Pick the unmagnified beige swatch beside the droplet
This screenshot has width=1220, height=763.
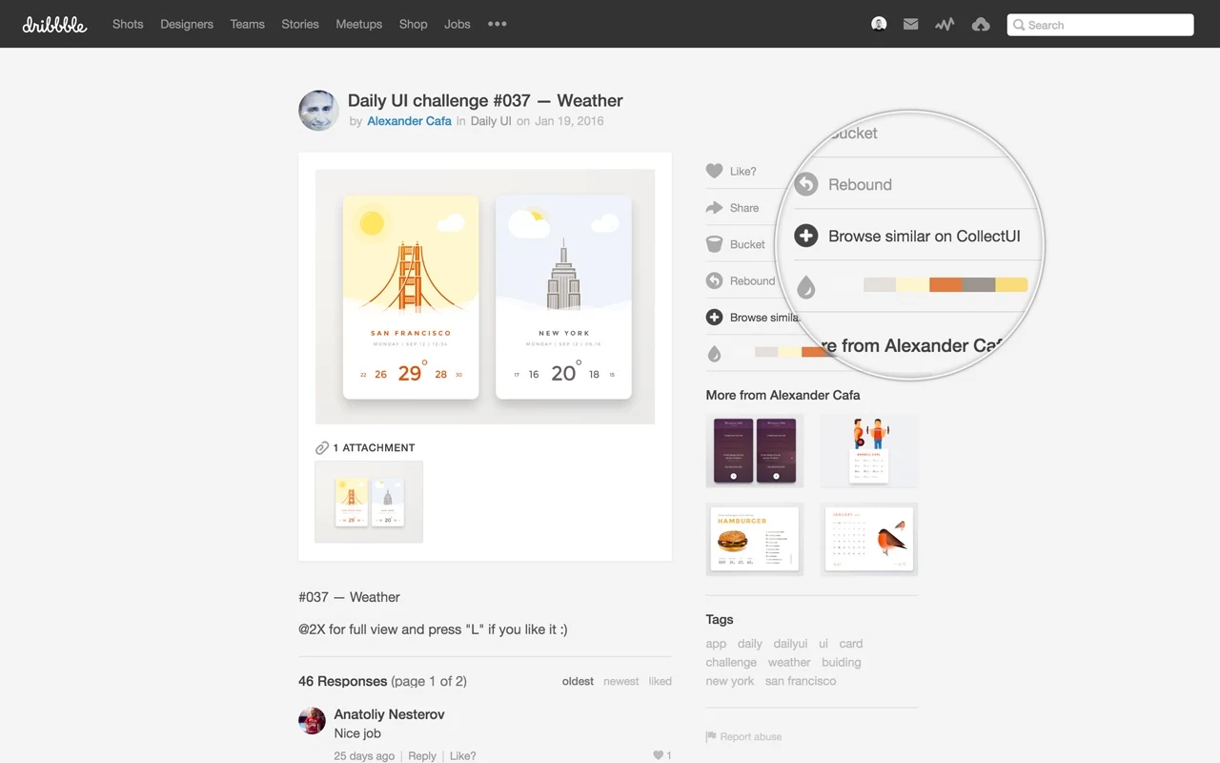pyautogui.click(x=766, y=352)
